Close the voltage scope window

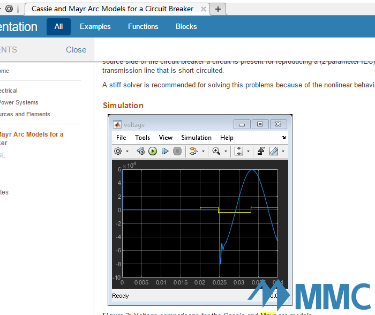[278, 124]
